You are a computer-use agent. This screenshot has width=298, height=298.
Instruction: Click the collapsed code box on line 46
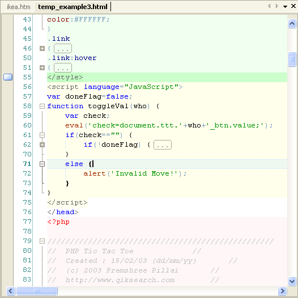point(63,49)
